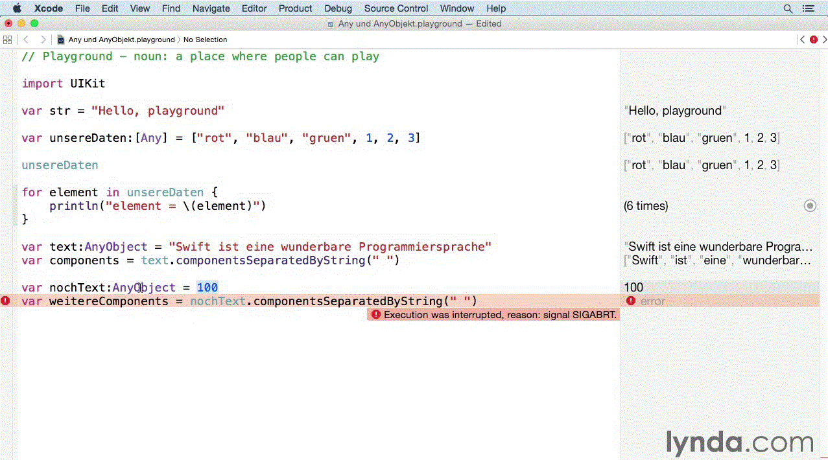The height and width of the screenshot is (460, 828).
Task: Click the error icon in the gutter
Action: pyautogui.click(x=6, y=301)
